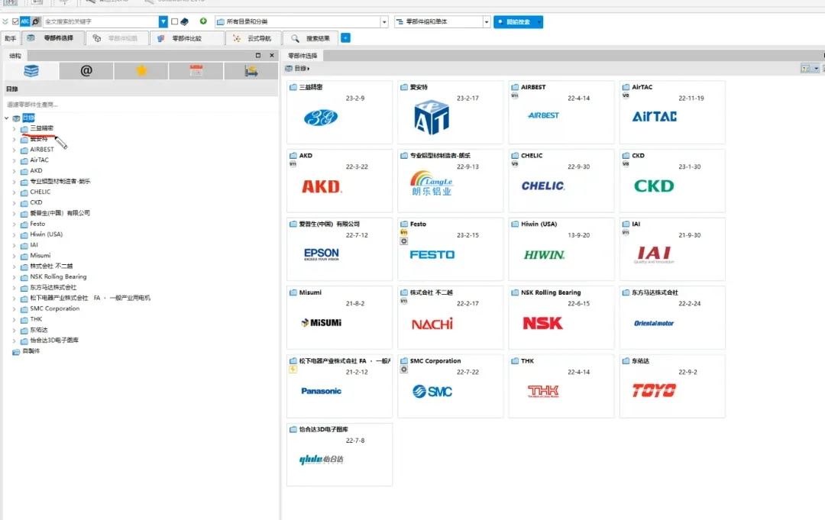Screen dimensions: 825x520
Task: Open the transfer arrow tab icon
Action: tap(251, 70)
